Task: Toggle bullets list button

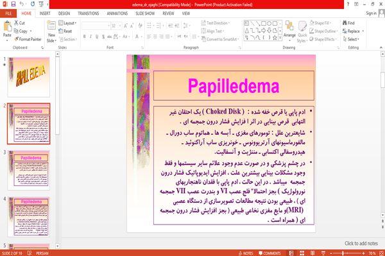Action: [150, 26]
